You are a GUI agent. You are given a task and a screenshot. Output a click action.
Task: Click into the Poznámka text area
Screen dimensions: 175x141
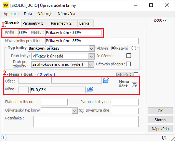point(86,121)
